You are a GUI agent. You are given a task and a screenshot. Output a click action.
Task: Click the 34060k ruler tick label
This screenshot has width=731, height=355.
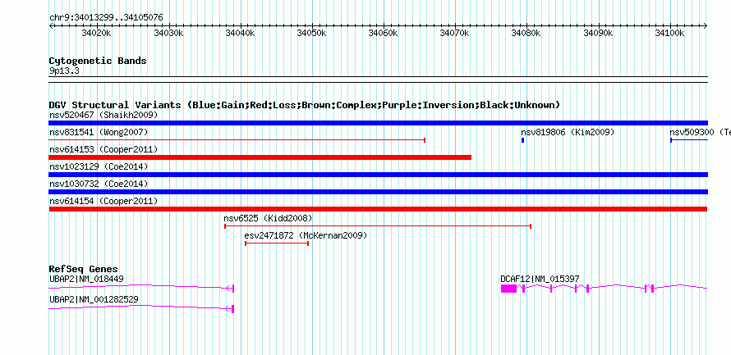(x=384, y=33)
